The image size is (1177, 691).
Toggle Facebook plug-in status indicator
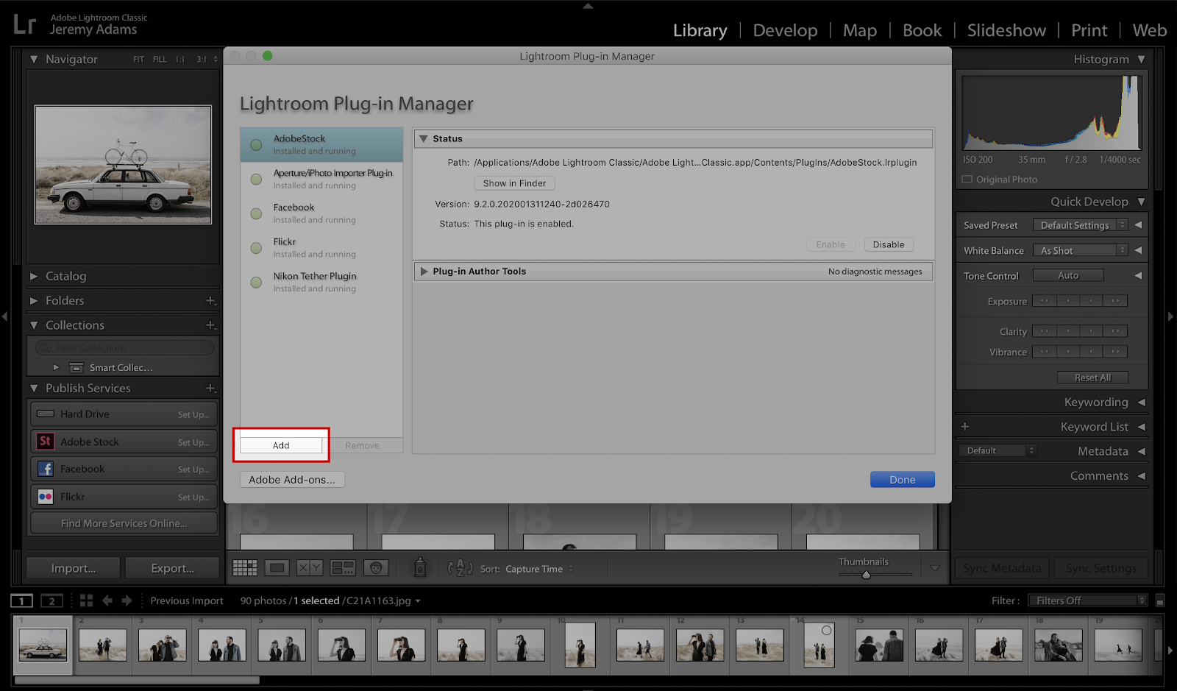tap(256, 213)
